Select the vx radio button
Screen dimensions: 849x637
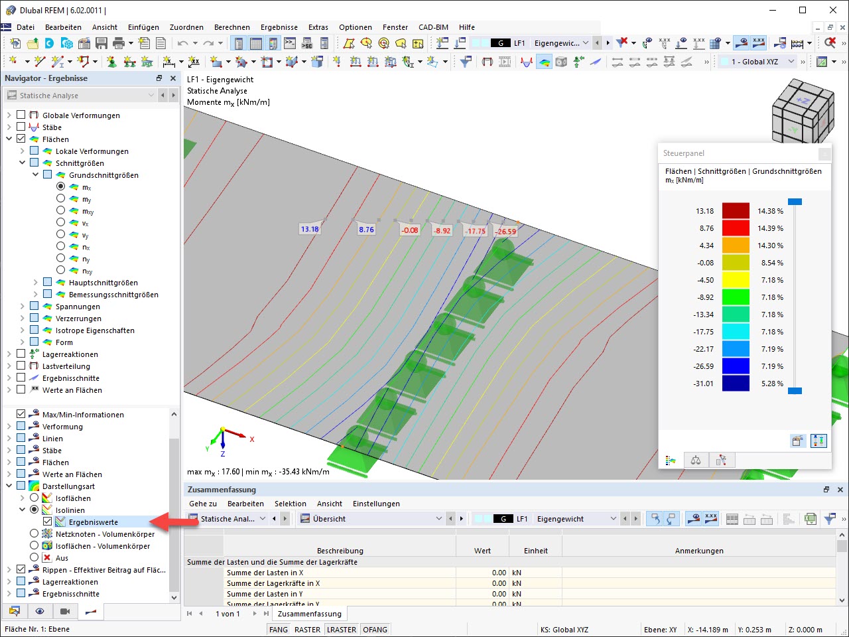(x=60, y=223)
